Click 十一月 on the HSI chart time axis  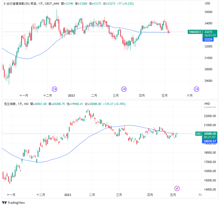click(x=11, y=195)
